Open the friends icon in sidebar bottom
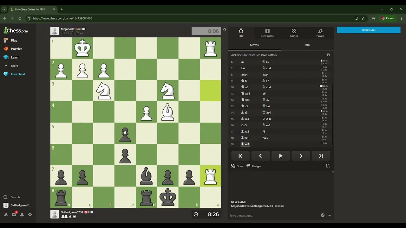This screenshot has height=228, width=406. [6, 214]
